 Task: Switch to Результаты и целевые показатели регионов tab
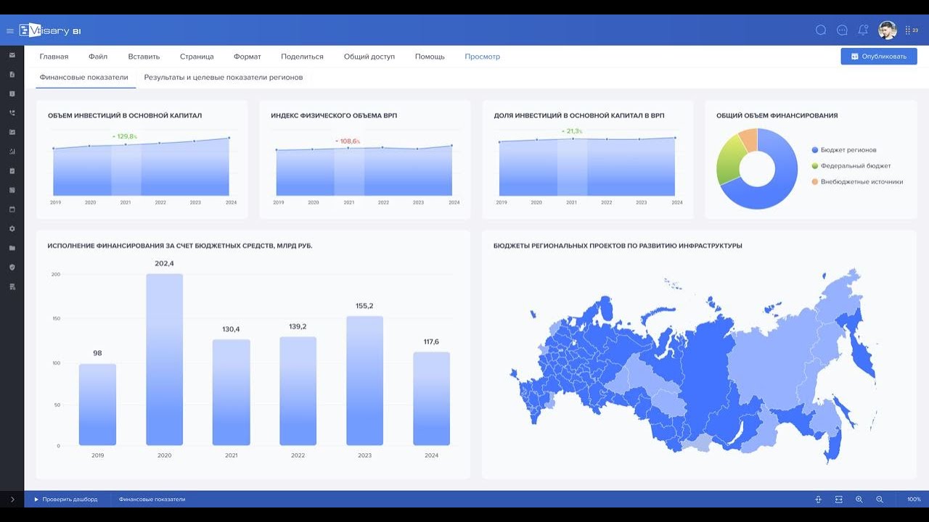pos(224,77)
